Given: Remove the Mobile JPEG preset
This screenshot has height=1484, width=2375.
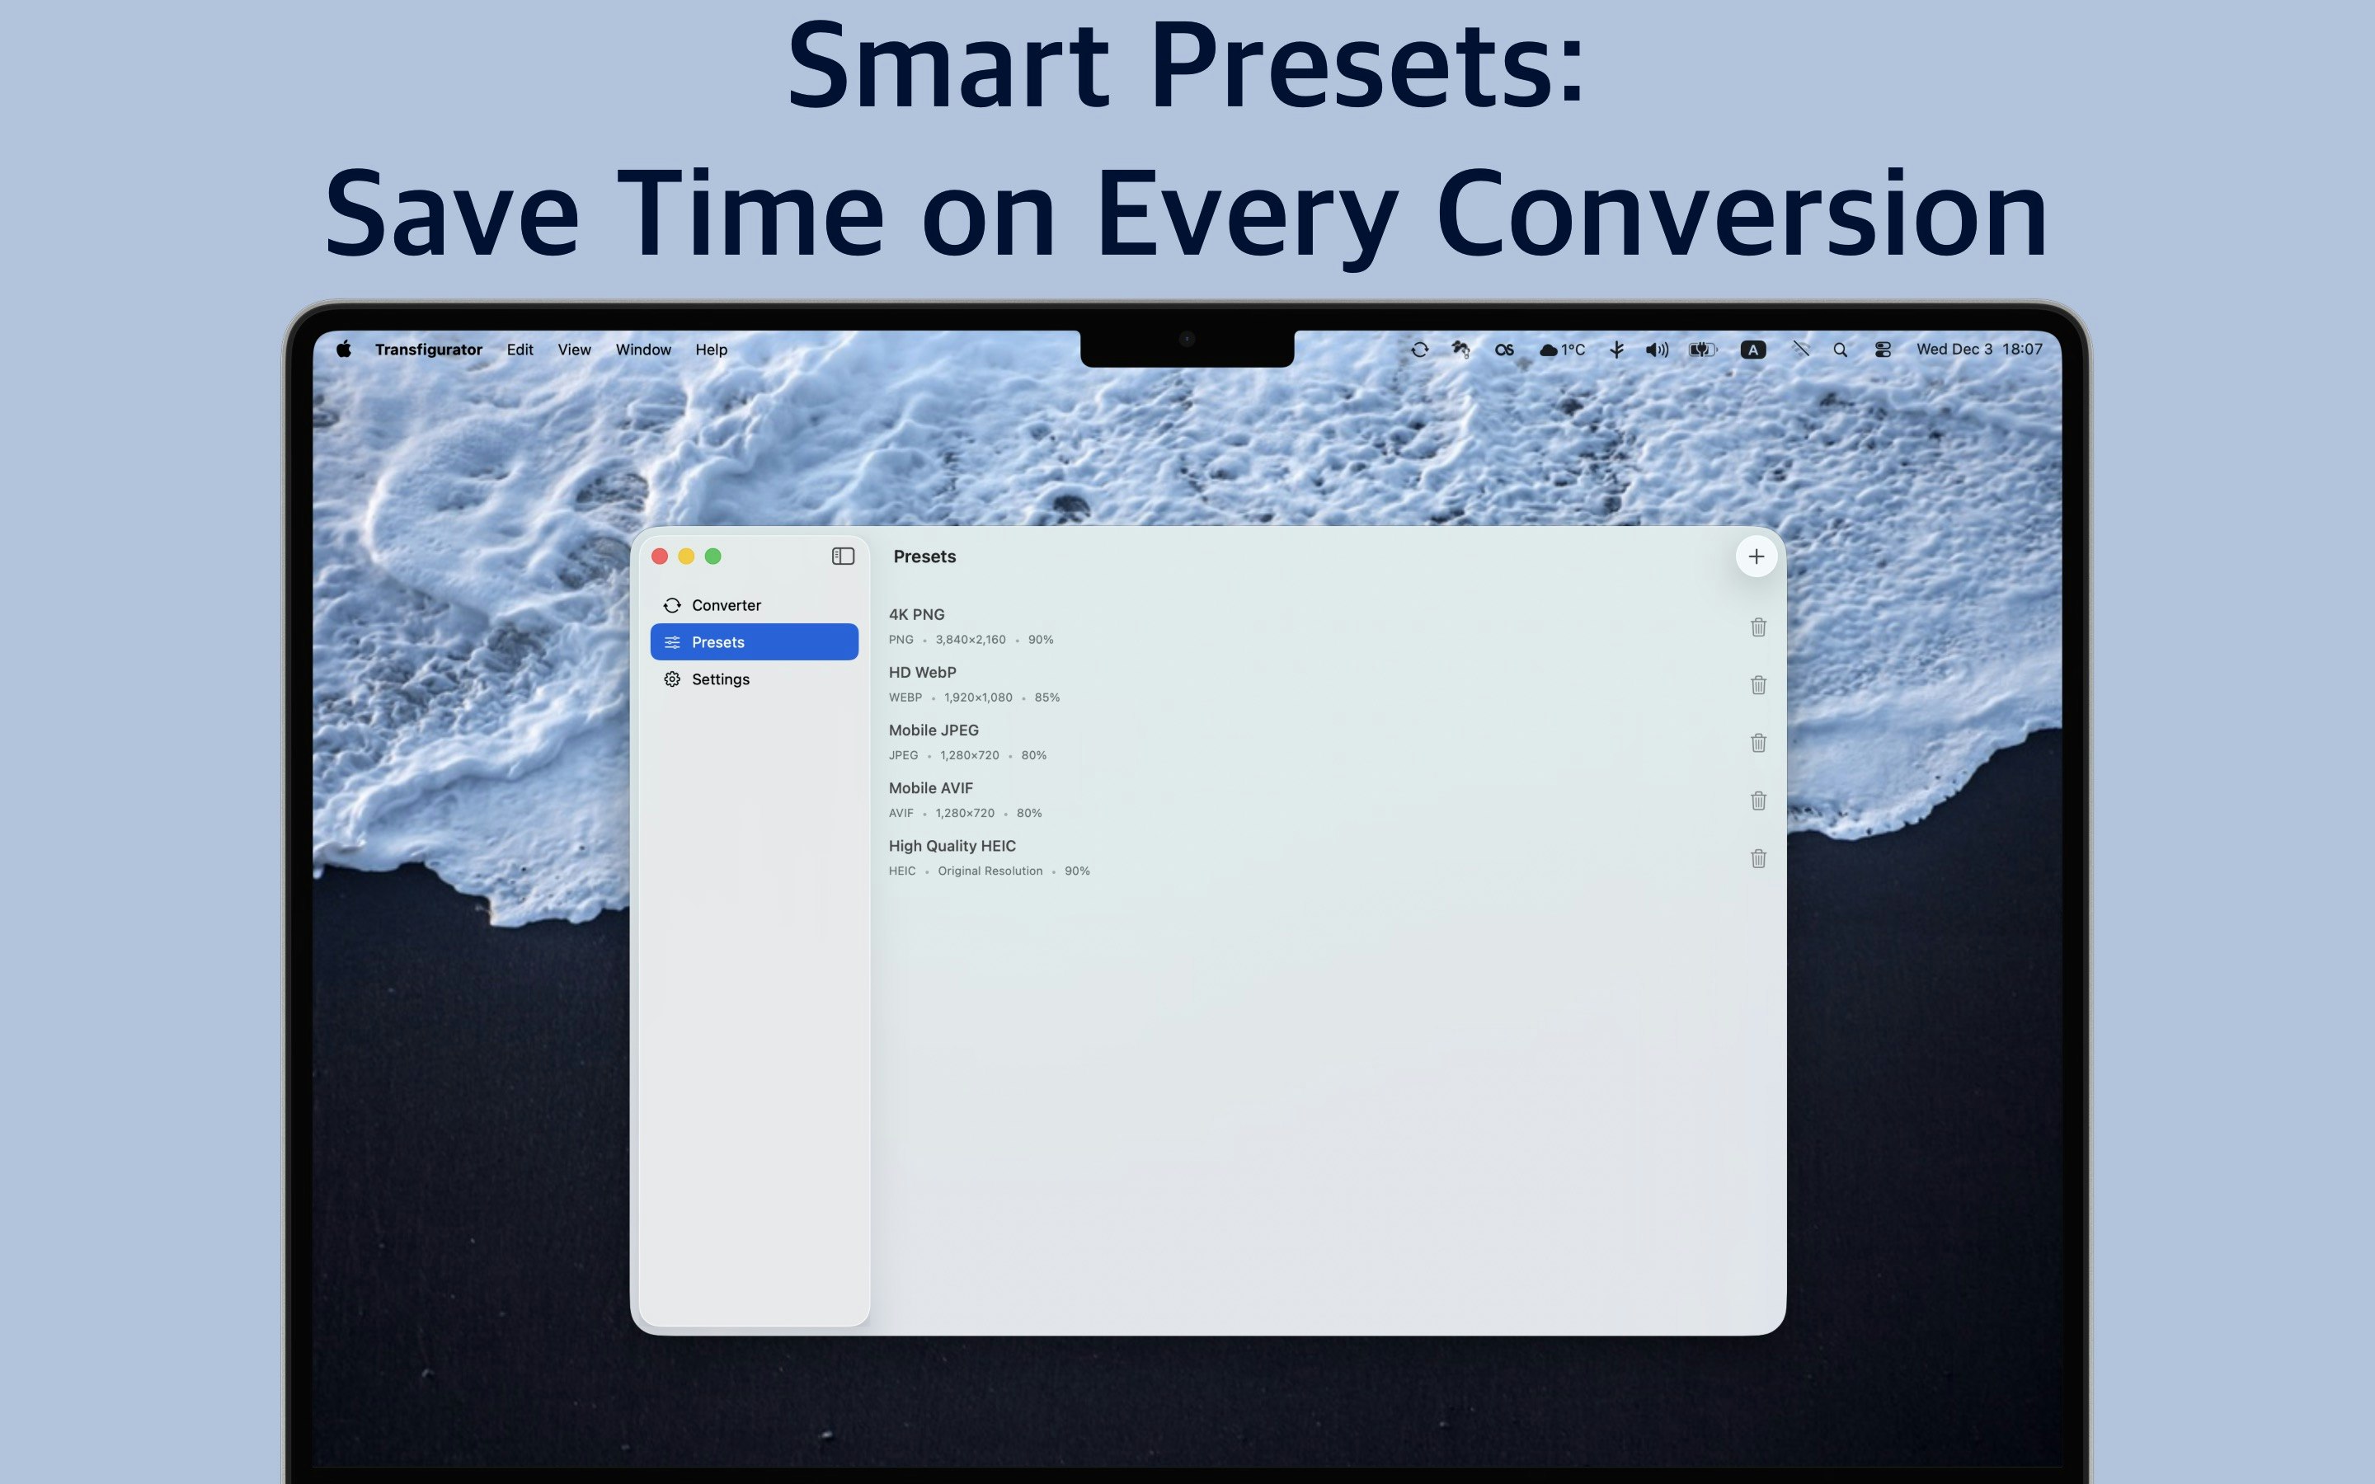Looking at the screenshot, I should (x=1757, y=743).
